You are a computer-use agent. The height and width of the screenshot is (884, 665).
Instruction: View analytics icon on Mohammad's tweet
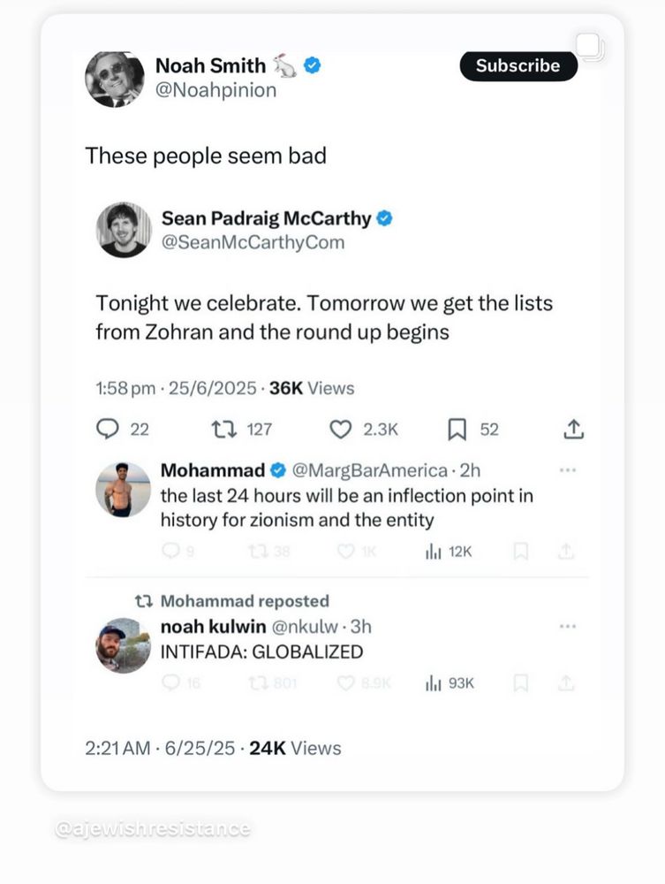(434, 551)
